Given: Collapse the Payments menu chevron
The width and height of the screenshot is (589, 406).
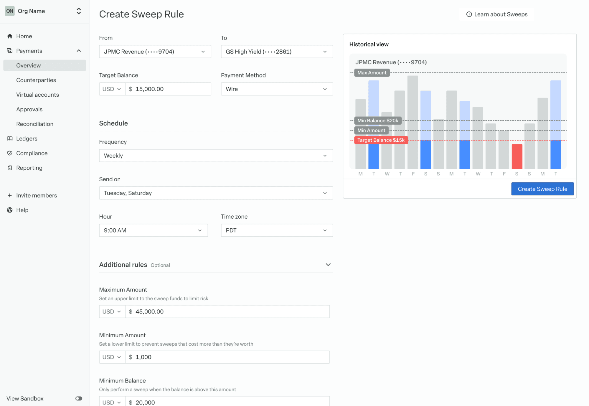Looking at the screenshot, I should (79, 51).
